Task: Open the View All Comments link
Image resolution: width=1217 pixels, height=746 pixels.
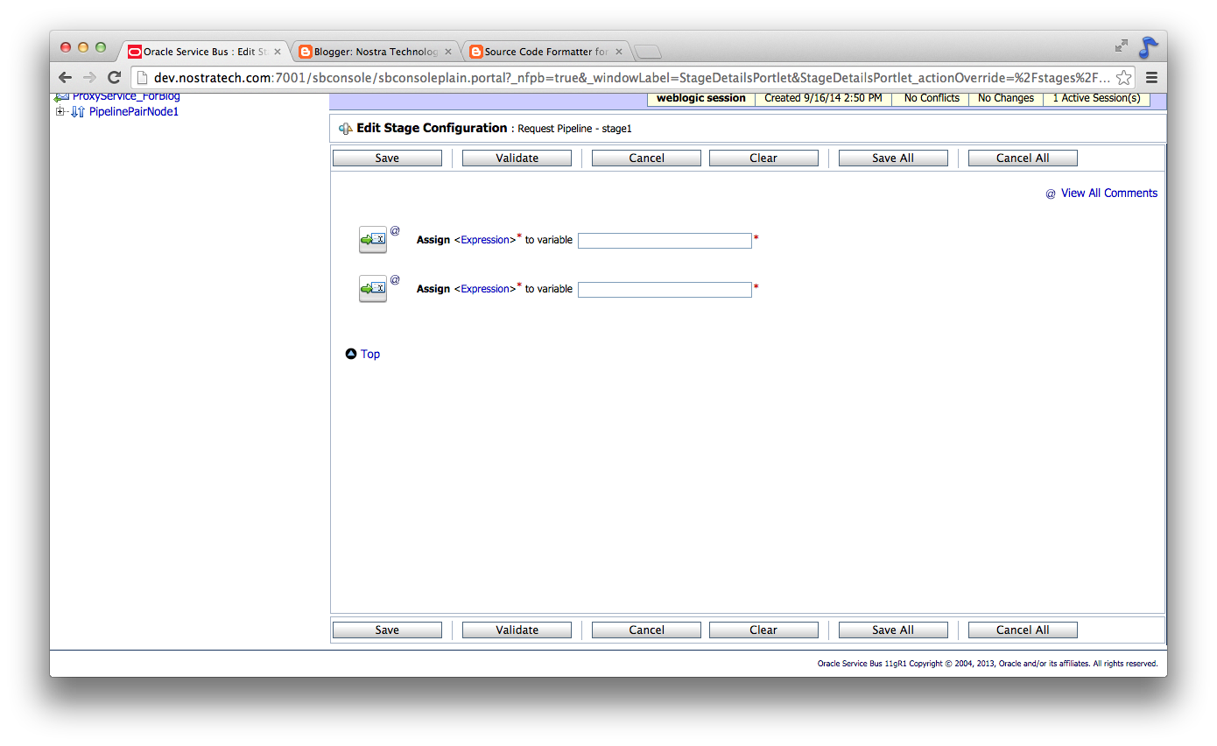Action: tap(1109, 194)
